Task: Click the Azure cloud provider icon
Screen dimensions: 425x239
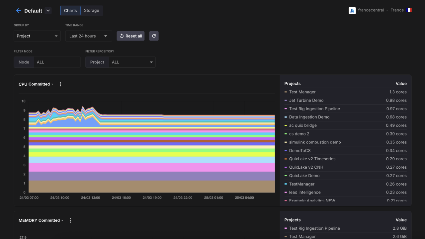Action: pyautogui.click(x=352, y=10)
